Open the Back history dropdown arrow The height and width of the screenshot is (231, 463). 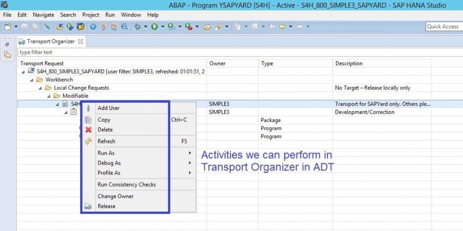(291, 27)
